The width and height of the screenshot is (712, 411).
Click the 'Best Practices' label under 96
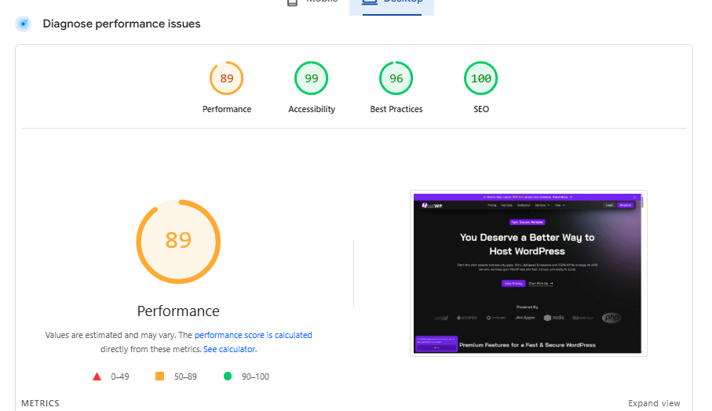pos(396,109)
